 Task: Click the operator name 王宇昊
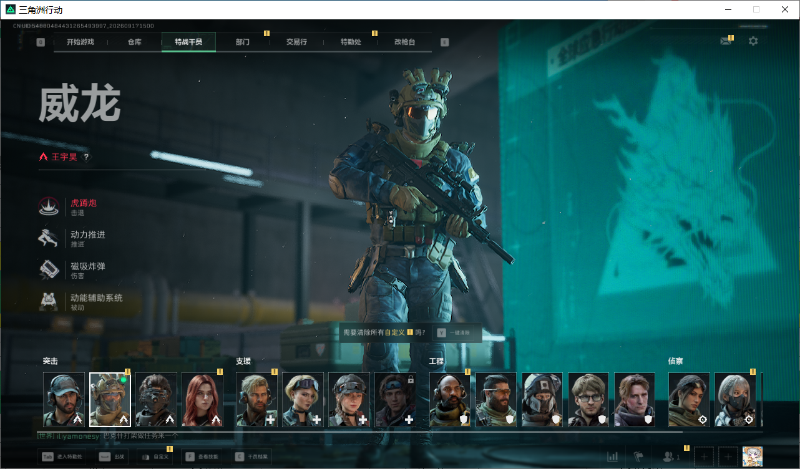[64, 157]
